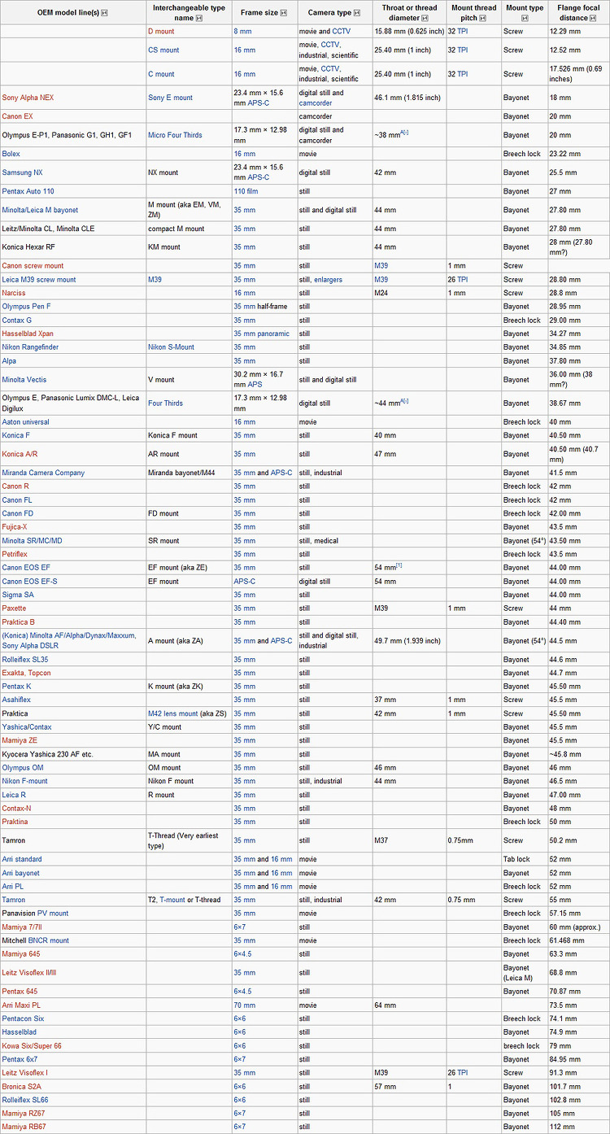Open the M42 lens mount link

click(172, 713)
